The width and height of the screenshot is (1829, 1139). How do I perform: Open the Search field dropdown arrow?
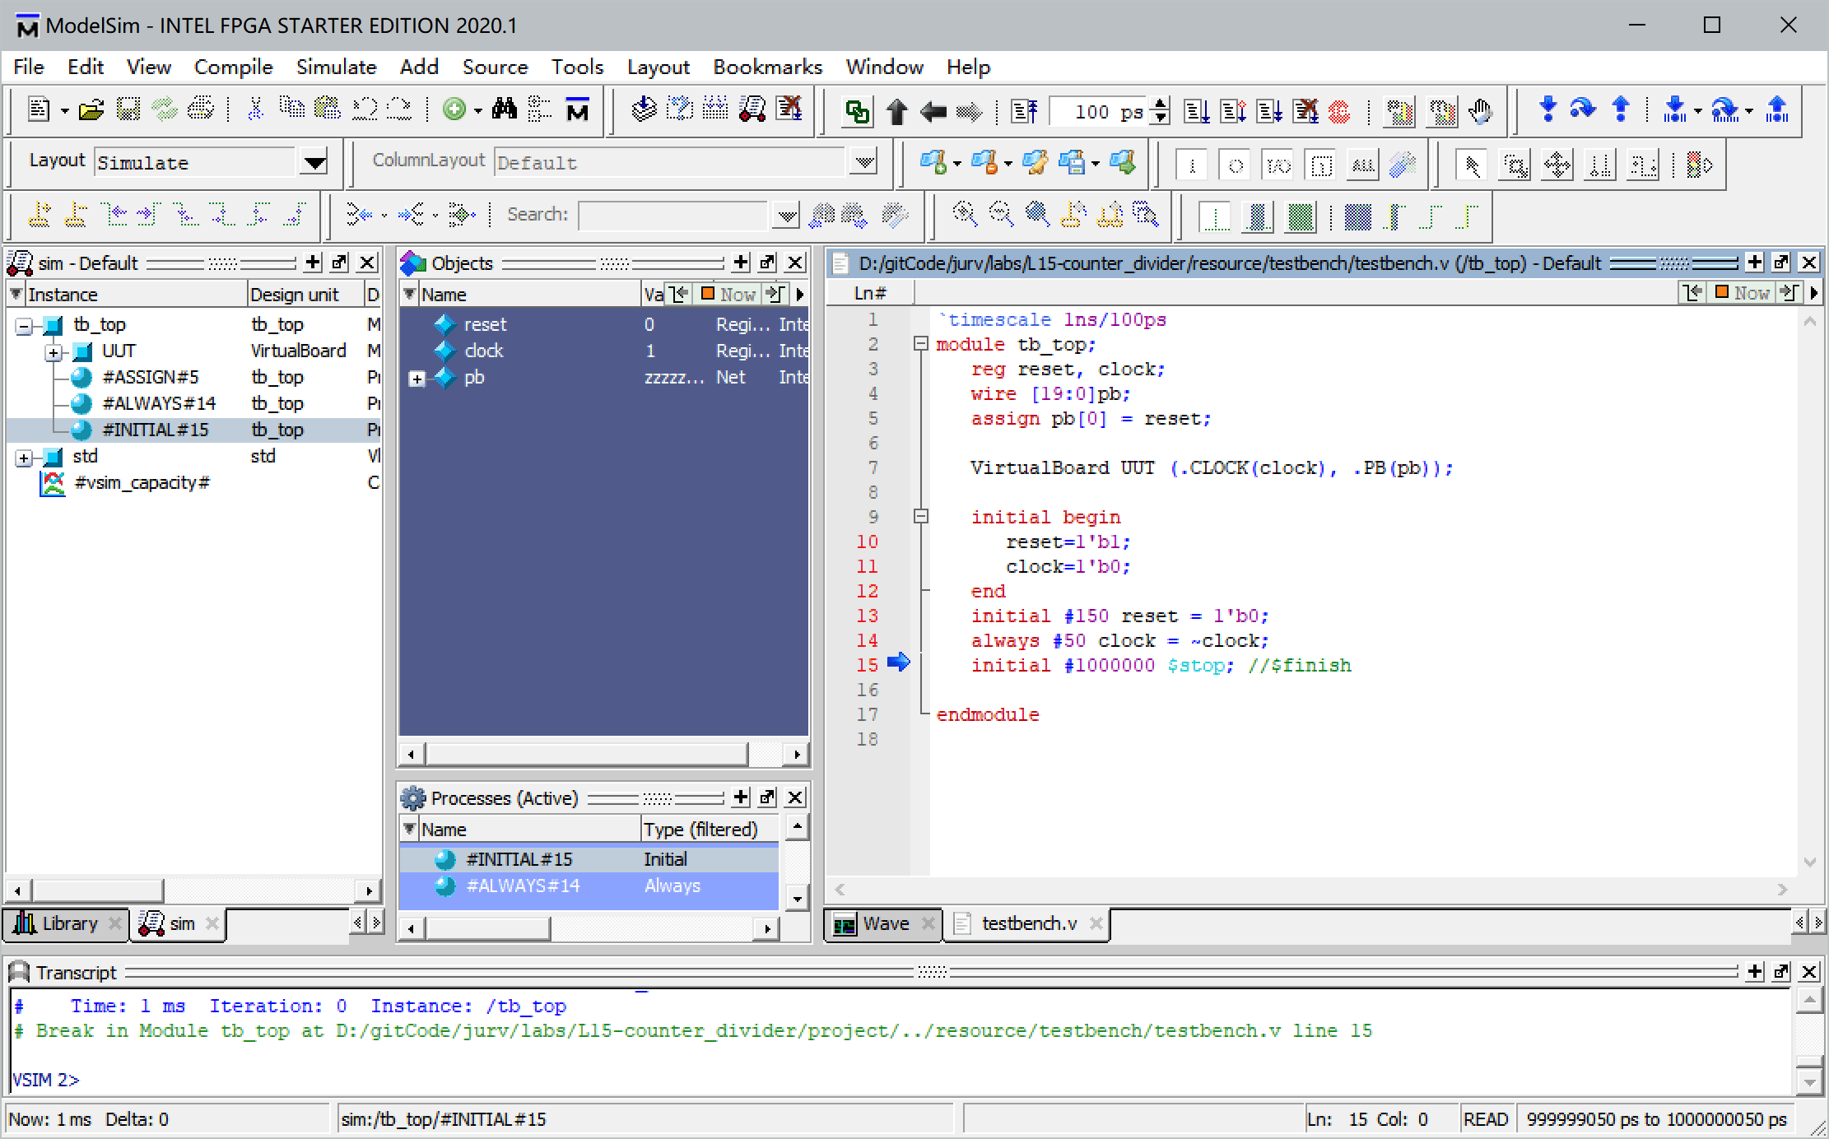pos(786,216)
